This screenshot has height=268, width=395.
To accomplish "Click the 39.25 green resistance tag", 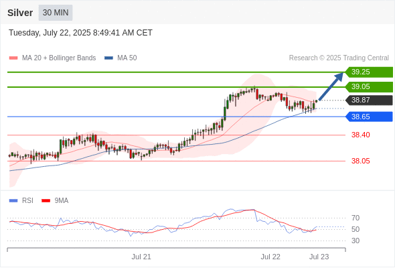I will [369, 72].
